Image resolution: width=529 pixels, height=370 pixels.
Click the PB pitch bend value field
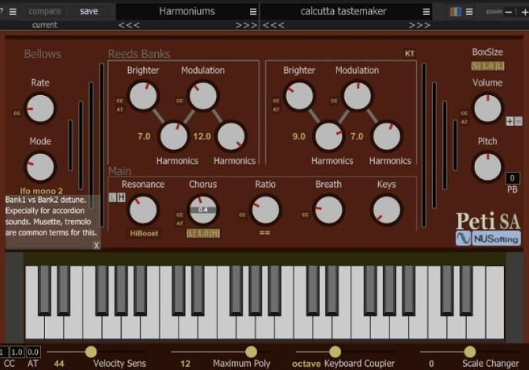[512, 178]
